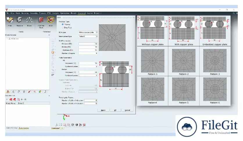Add a new ribbon tab with the plus icon
This screenshot has width=243, height=141.
point(101,13)
